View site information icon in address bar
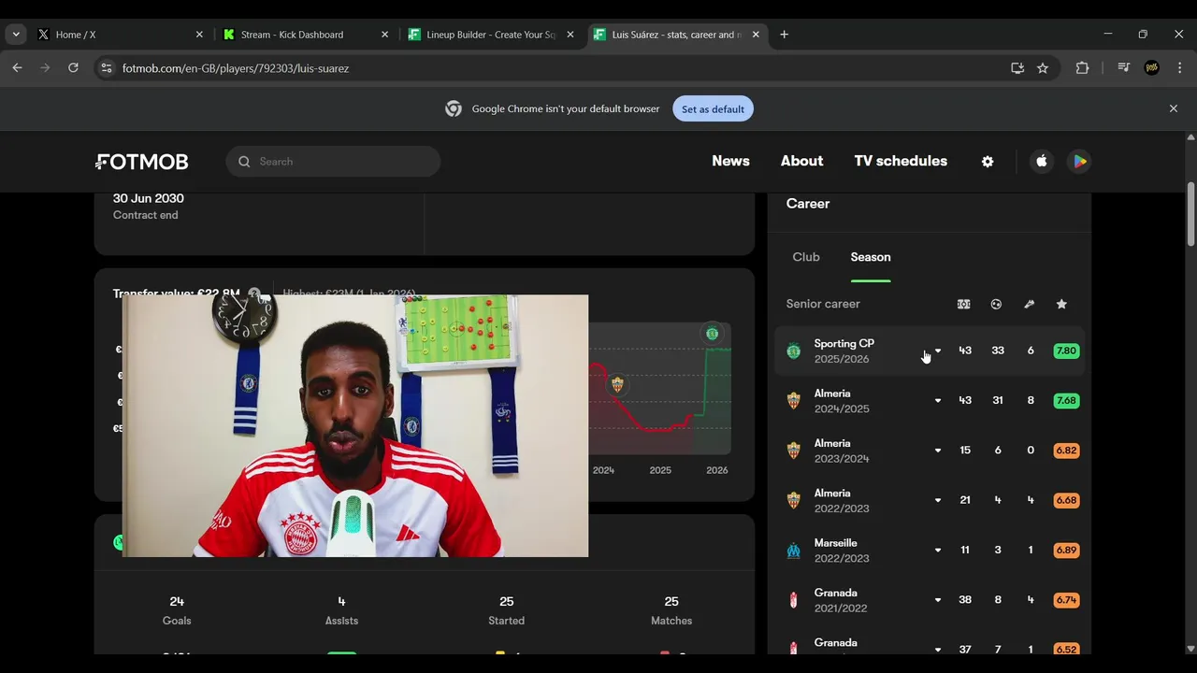The height and width of the screenshot is (673, 1197). (x=107, y=68)
